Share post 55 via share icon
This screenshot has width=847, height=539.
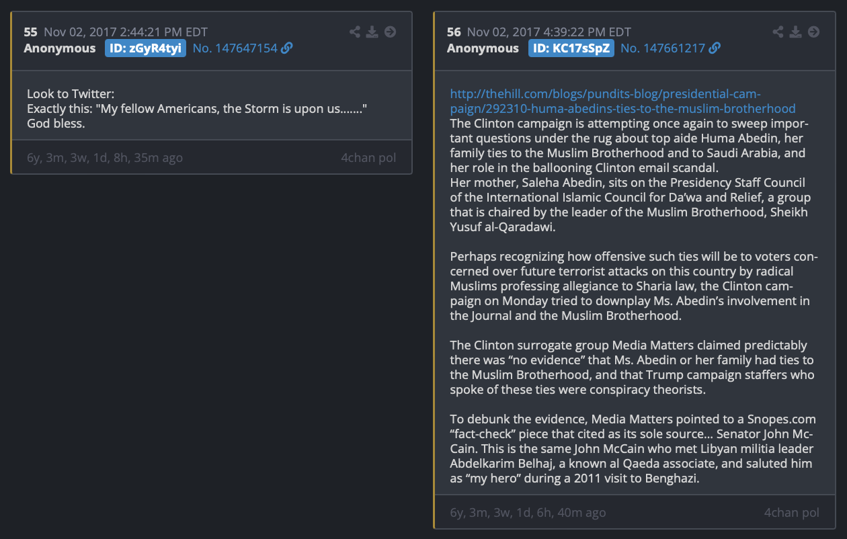point(355,32)
